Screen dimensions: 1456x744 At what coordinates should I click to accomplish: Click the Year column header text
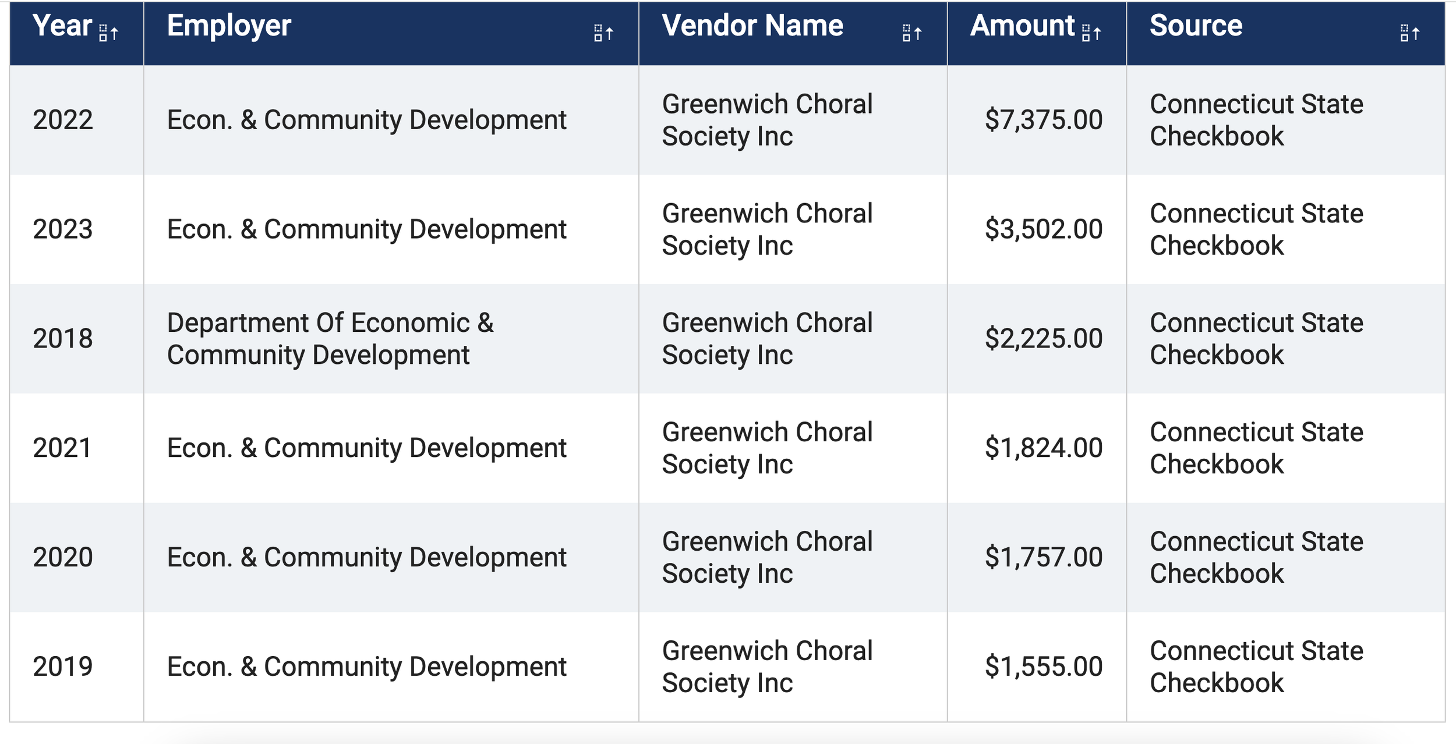coord(62,26)
